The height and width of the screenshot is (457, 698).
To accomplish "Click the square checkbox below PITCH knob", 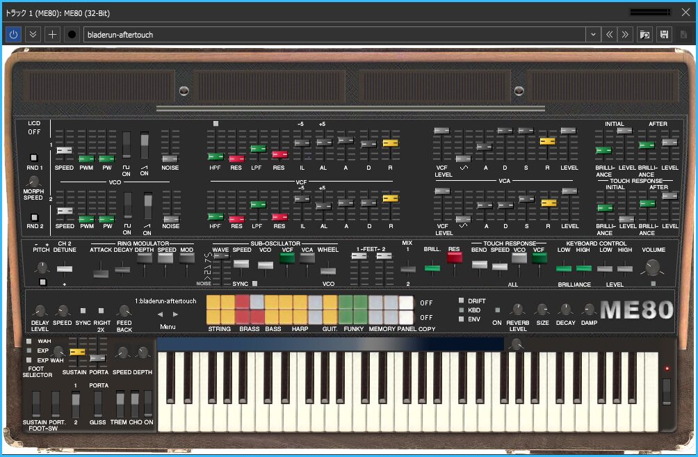I will pyautogui.click(x=42, y=282).
